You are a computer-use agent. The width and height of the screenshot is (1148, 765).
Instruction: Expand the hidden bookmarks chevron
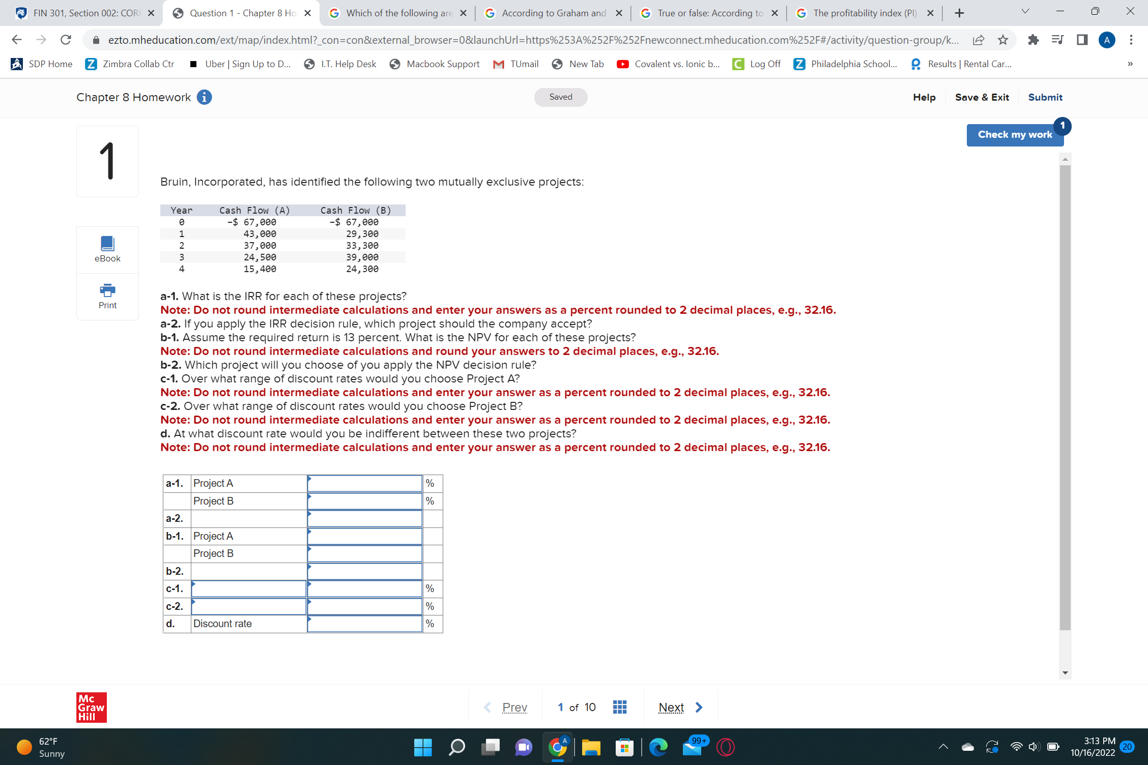[x=1130, y=64]
